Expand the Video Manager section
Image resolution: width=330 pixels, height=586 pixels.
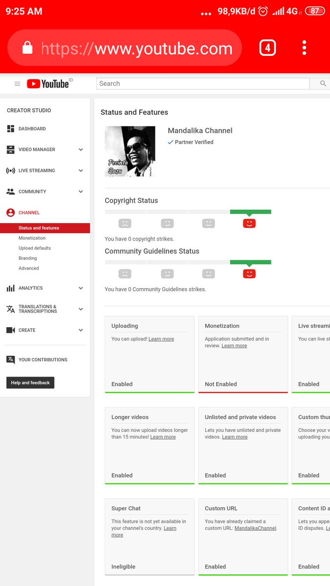click(x=81, y=150)
